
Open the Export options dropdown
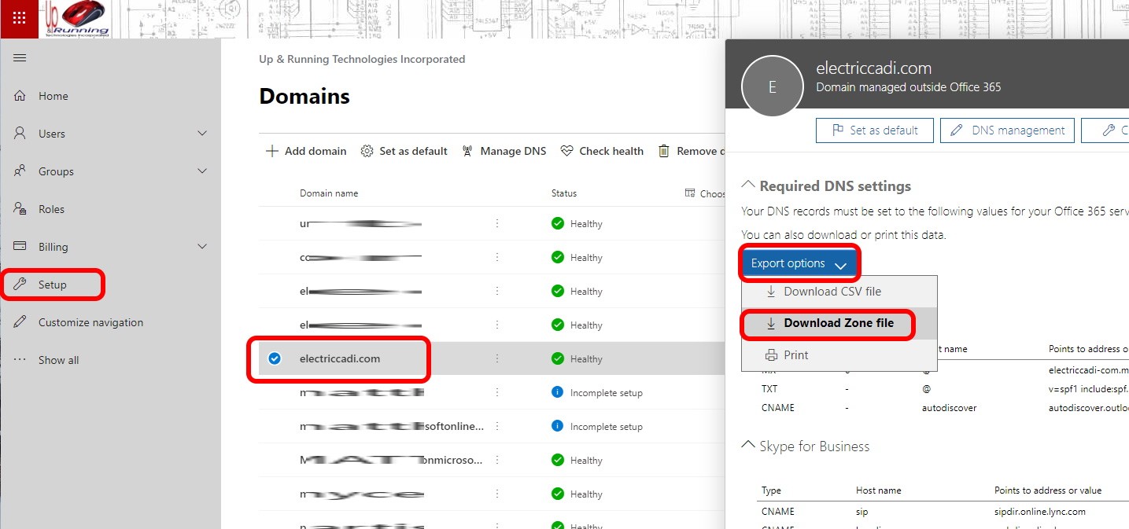[798, 263]
